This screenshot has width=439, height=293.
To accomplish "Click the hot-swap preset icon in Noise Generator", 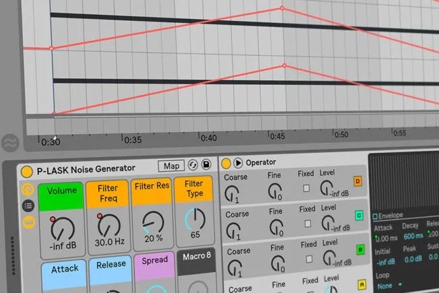I will 193,165.
